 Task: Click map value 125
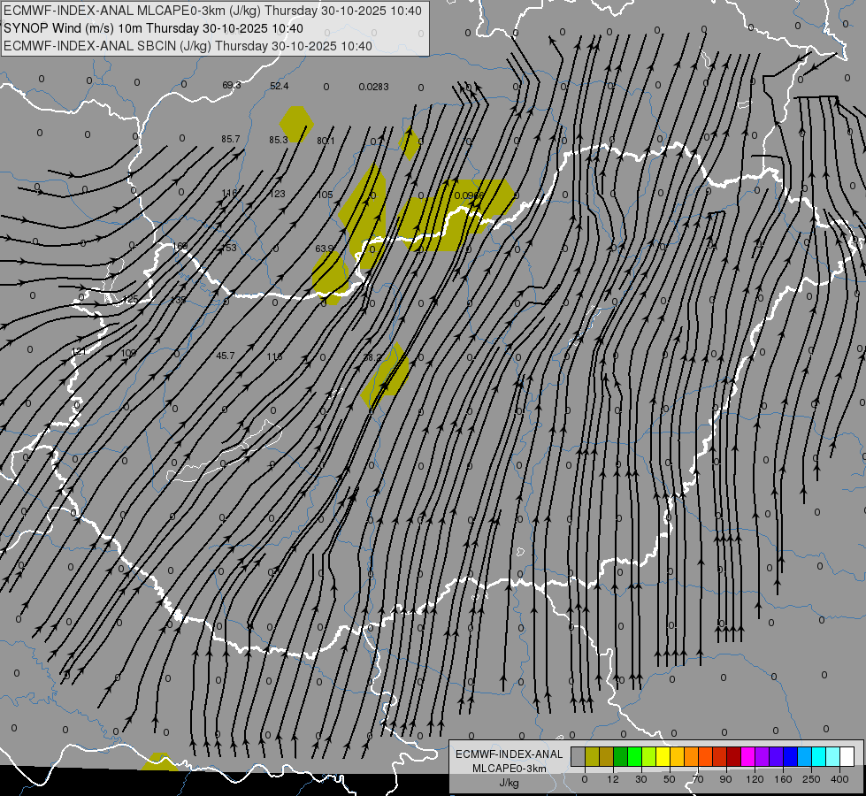coord(130,299)
